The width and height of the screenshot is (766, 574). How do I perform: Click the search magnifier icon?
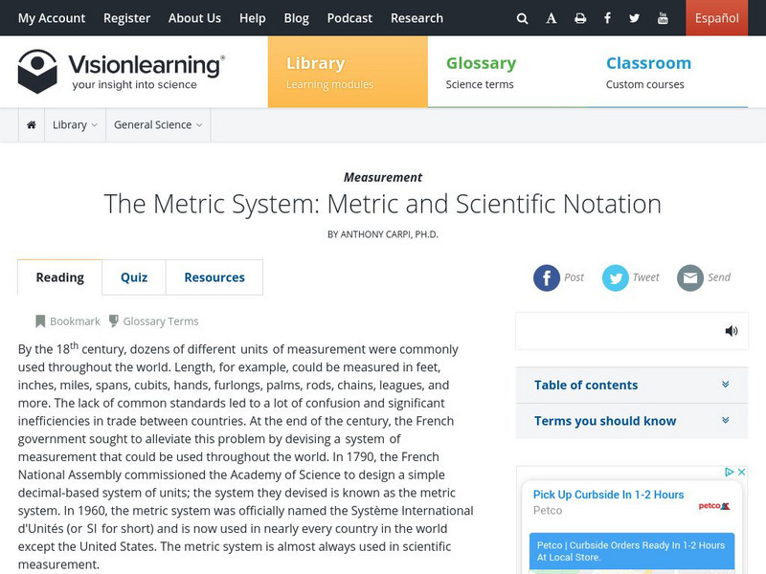point(522,18)
